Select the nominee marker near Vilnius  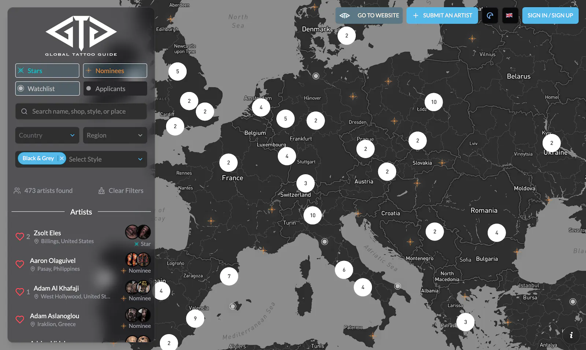click(x=472, y=38)
